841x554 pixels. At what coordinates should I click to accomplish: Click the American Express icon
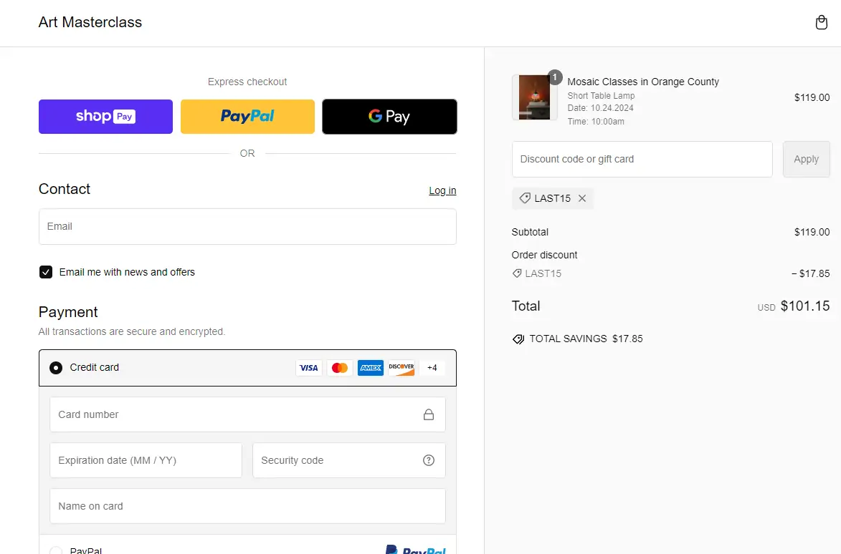(371, 368)
